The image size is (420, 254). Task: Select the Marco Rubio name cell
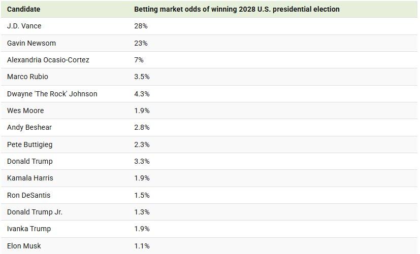tap(28, 77)
